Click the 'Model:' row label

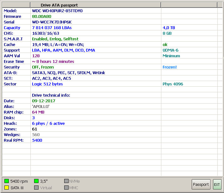tap(10, 11)
